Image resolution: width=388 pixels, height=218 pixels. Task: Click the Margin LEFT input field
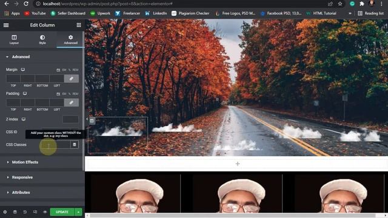[x=56, y=79]
